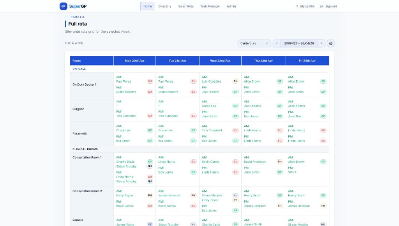Click the GP badge beside Charlie Davis Monday

click(x=150, y=162)
